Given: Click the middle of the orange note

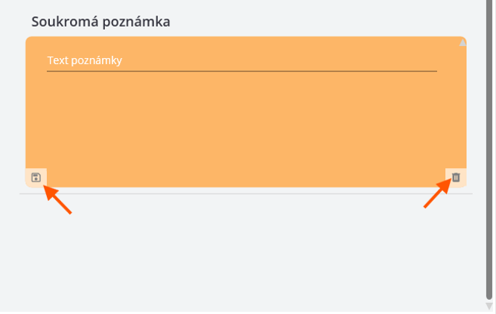Looking at the screenshot, I should 246,112.
